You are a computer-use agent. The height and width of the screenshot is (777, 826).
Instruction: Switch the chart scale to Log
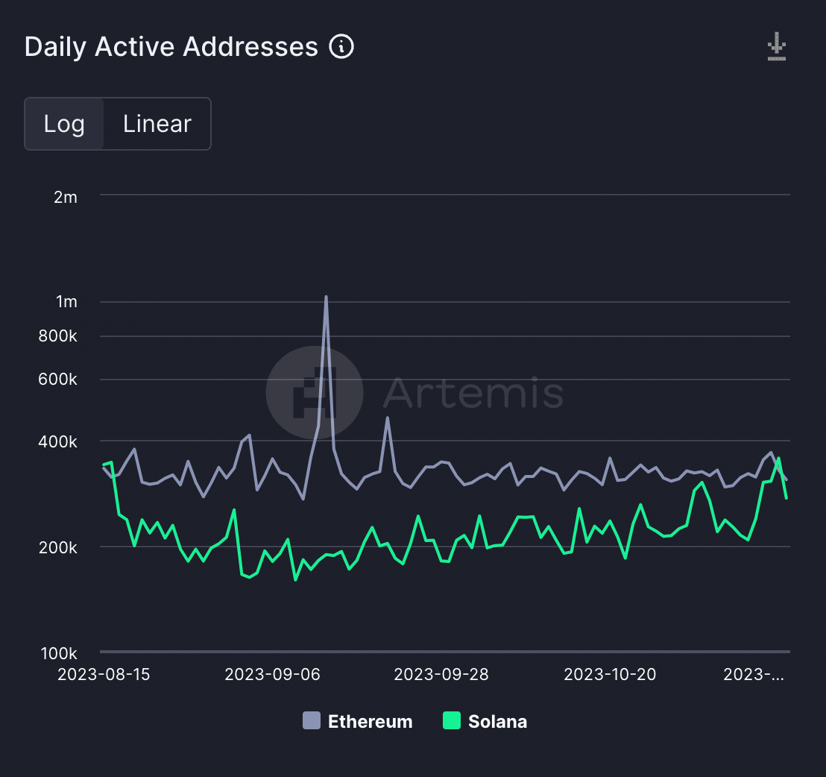(x=64, y=124)
